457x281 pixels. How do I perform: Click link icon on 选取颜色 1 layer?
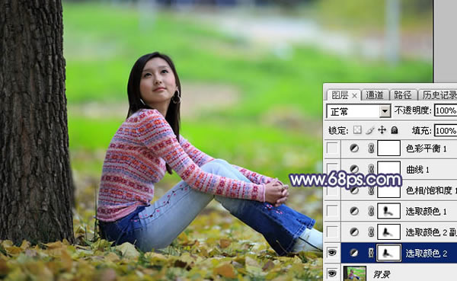pos(371,211)
